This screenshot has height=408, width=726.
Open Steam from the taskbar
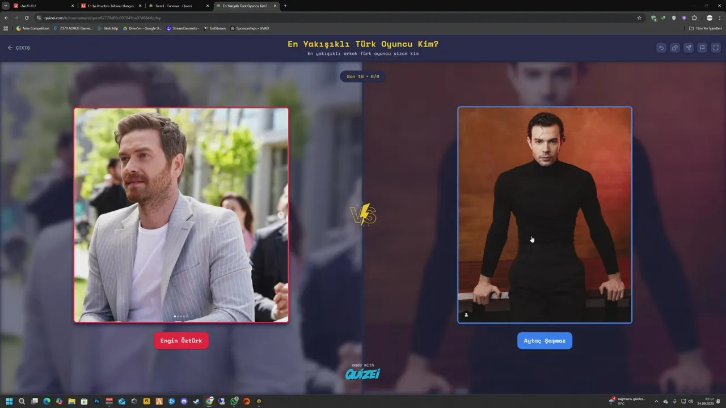[x=196, y=401]
